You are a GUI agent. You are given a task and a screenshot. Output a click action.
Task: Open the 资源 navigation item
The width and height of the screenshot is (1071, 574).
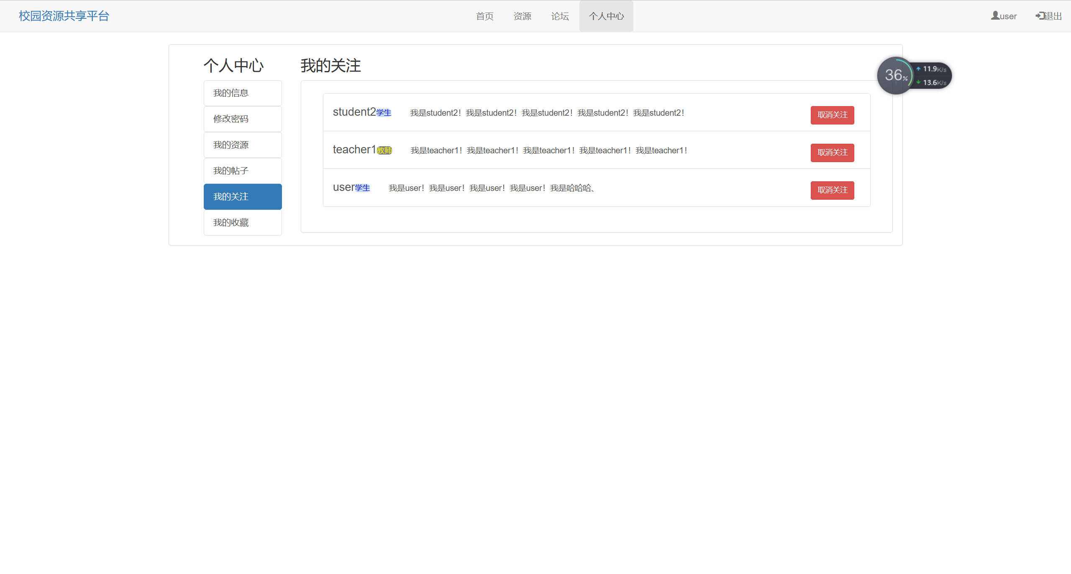[x=522, y=16]
